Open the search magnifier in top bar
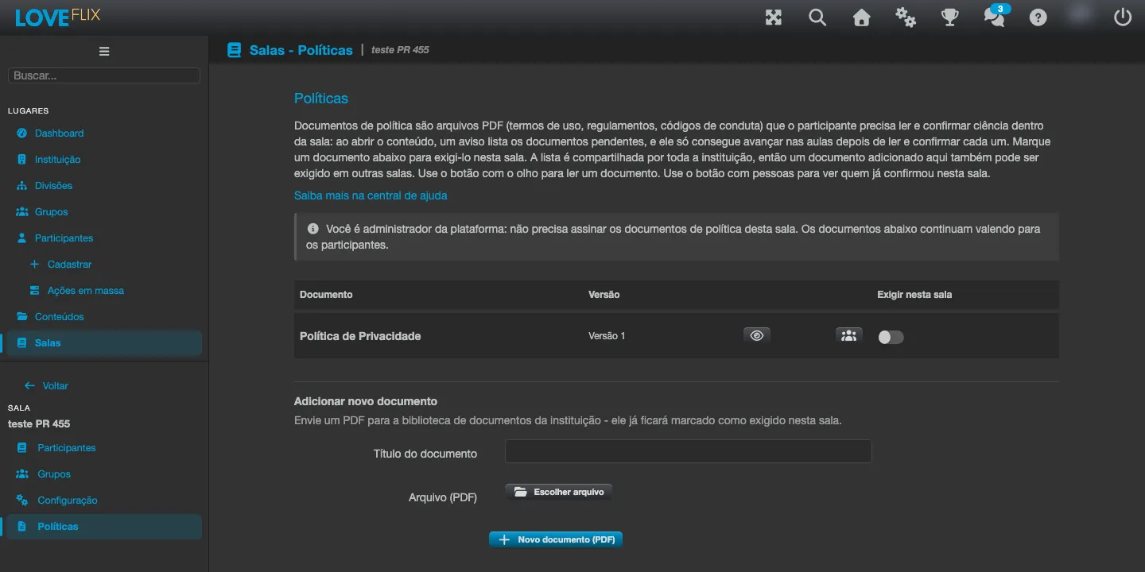Viewport: 1145px width, 572px height. [817, 17]
